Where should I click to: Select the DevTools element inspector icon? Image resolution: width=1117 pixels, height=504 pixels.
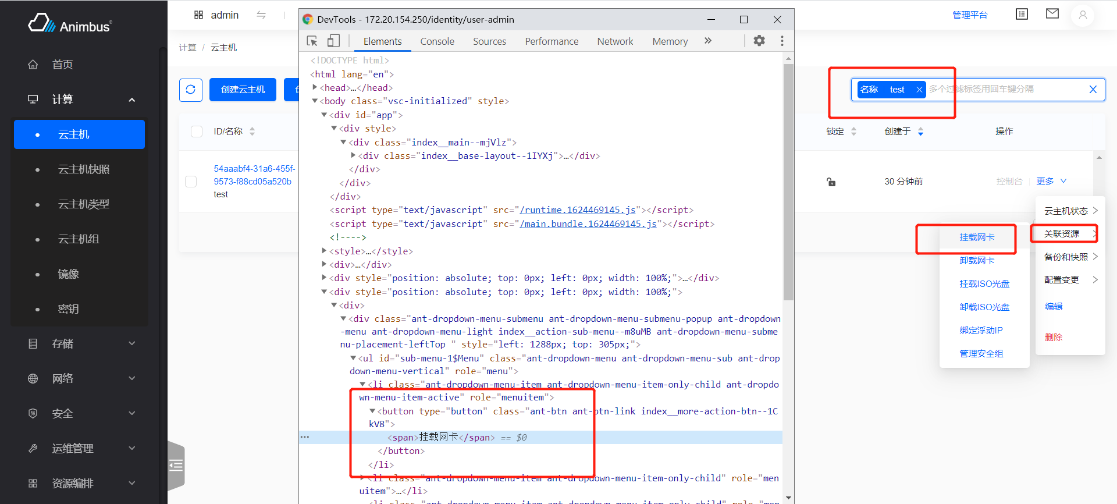[x=312, y=41]
